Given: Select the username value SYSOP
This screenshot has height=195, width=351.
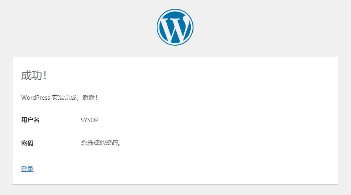Looking at the screenshot, I should tap(90, 120).
